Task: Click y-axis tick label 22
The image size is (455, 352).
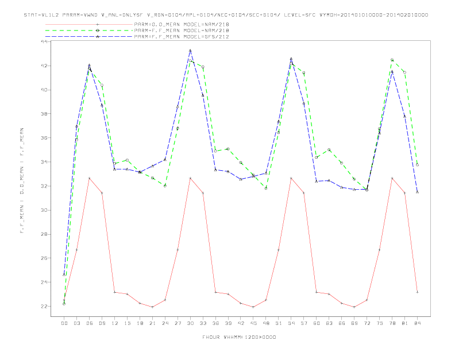Action: coord(44,306)
